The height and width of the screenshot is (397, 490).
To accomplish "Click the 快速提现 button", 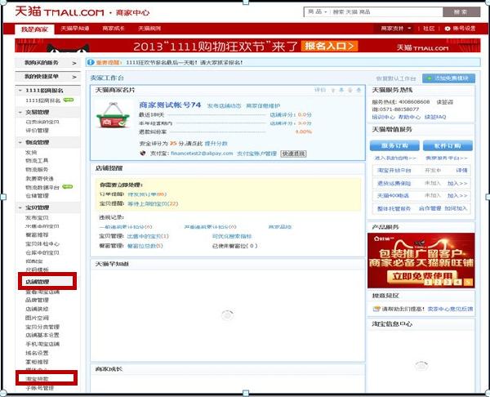I will click(293, 154).
